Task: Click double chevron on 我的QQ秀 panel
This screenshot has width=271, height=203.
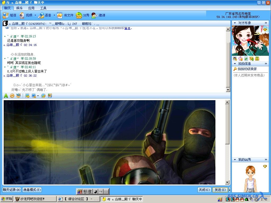Action: [266, 160]
